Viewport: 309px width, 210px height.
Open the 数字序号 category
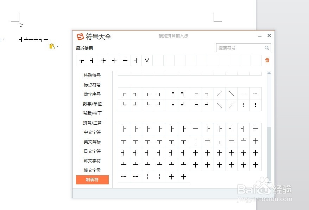(x=92, y=94)
